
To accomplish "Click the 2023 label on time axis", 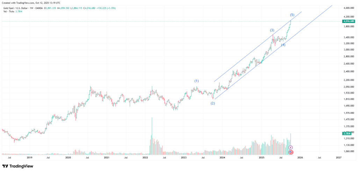I will pos(184,158).
